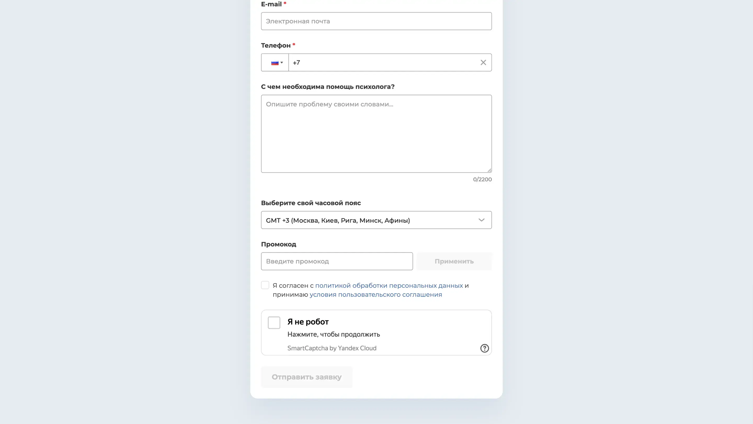Click the timezone chevron arrow
Image resolution: width=753 pixels, height=424 pixels.
(481, 220)
